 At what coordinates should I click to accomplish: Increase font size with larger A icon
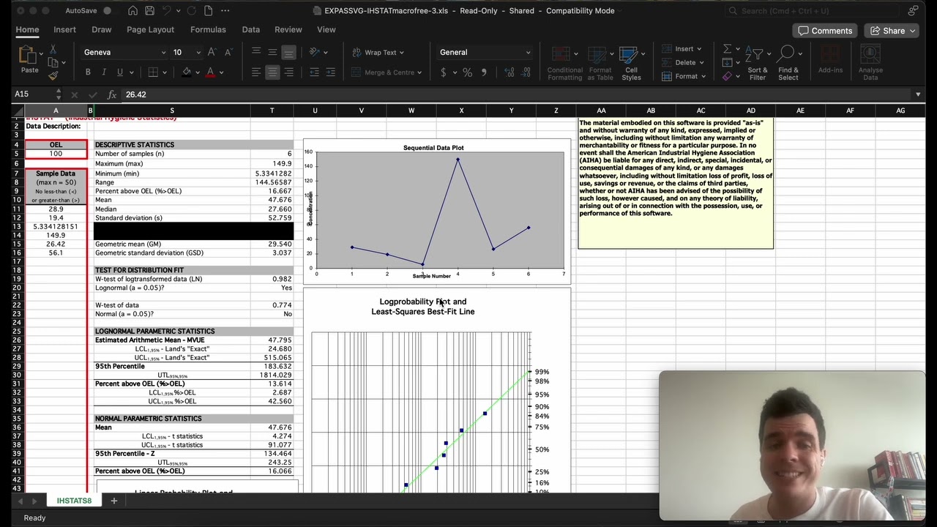(212, 52)
